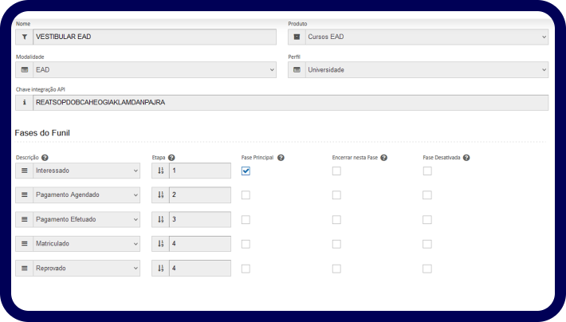Uncheck Fase Principal for Interessado
This screenshot has width=566, height=322.
(246, 171)
